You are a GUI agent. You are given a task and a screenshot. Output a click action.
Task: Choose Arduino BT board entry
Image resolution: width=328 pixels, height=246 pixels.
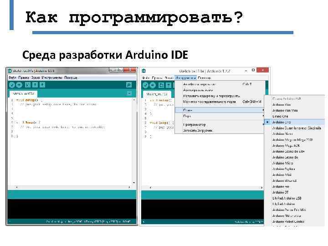pos(295,192)
